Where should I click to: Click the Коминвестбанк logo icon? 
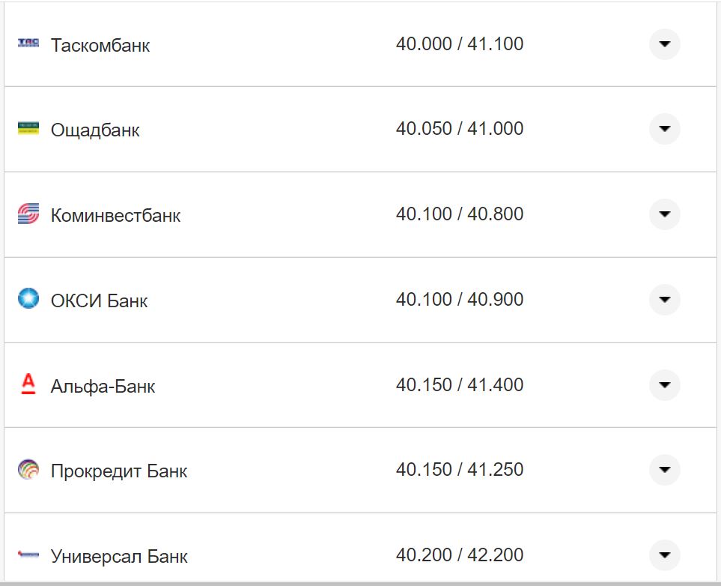[x=28, y=214]
